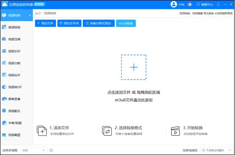Open the 客服中心 support chat
This screenshot has height=155, width=235.
click(205, 5)
